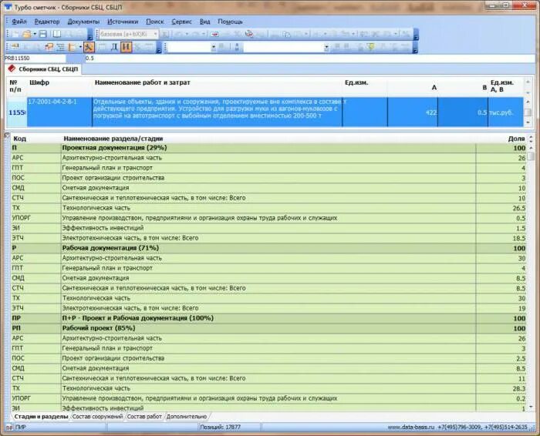The image size is (540, 436).
Task: Create a new document via toolbar icon
Action: tap(15, 34)
